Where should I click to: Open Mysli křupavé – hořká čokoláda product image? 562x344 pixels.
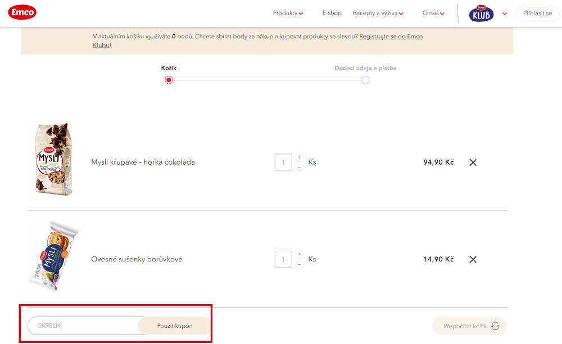pos(53,160)
